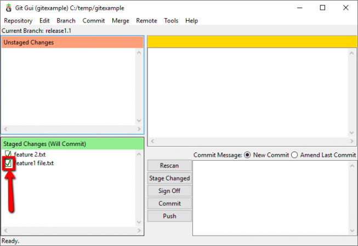
Task: Open the Merge menu
Action: pos(121,21)
